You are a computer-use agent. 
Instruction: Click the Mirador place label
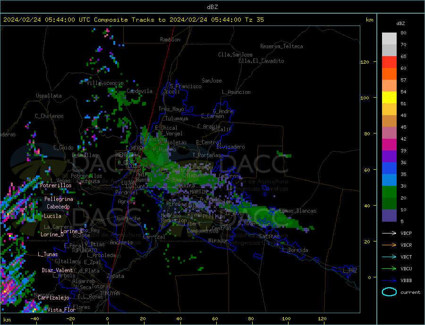pyautogui.click(x=218, y=241)
